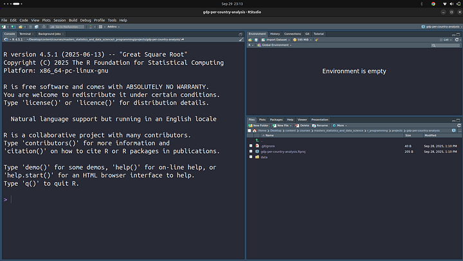
Task: Clear environment objects with broom icon
Action: tap(316, 40)
